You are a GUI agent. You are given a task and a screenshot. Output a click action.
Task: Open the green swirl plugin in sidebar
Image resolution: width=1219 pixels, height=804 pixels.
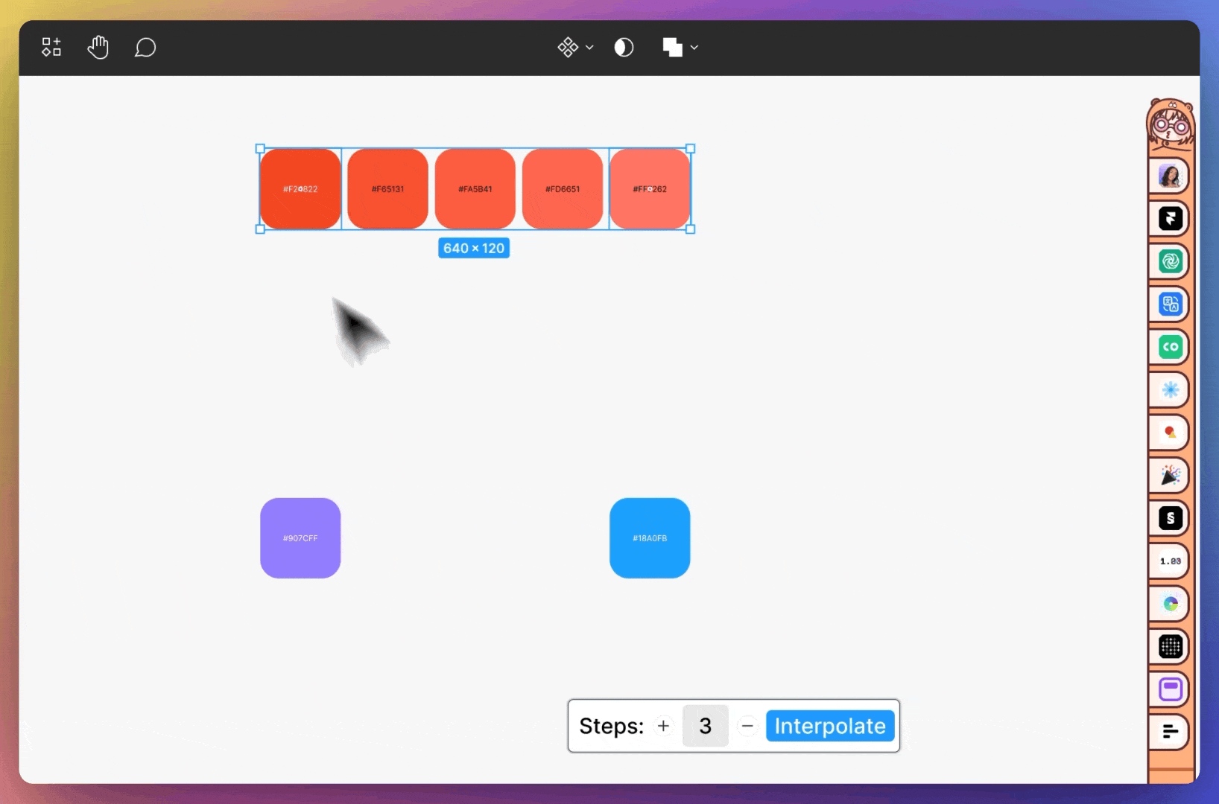pos(1170,261)
